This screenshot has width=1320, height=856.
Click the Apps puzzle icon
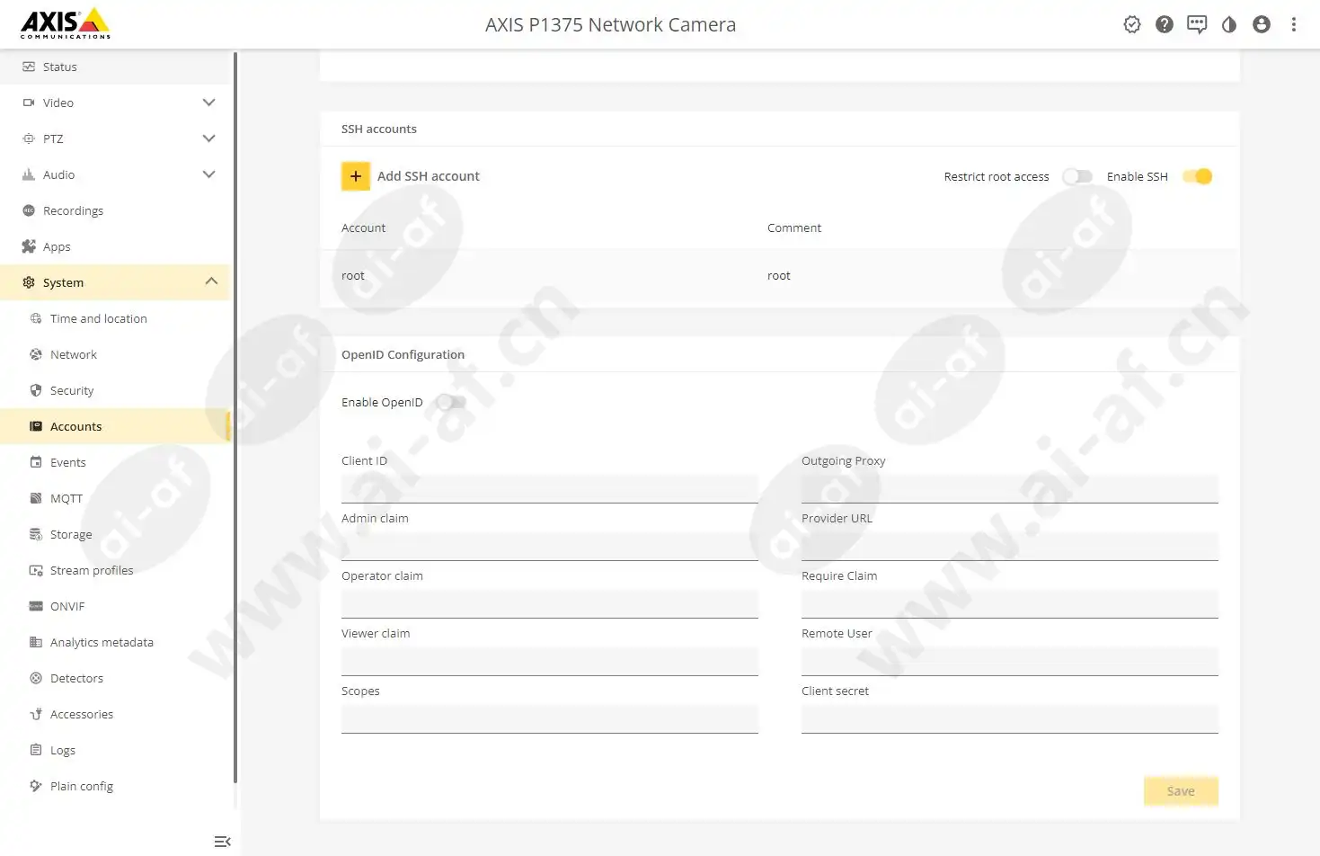(x=29, y=246)
